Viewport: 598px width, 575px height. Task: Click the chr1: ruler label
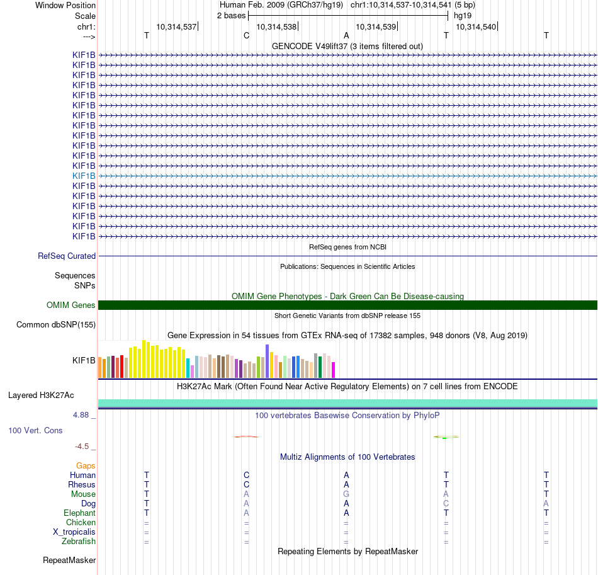[86, 26]
